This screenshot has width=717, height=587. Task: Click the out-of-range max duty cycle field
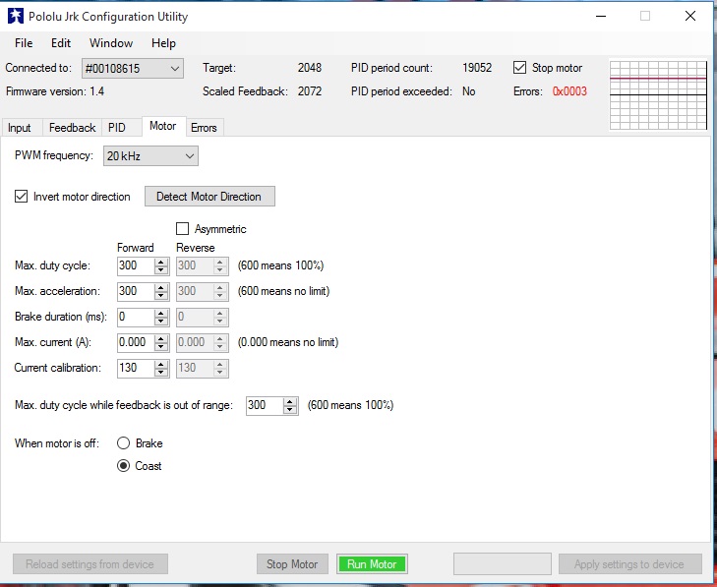[265, 405]
